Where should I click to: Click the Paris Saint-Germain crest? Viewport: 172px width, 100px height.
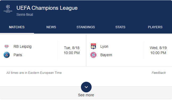coord(7,55)
